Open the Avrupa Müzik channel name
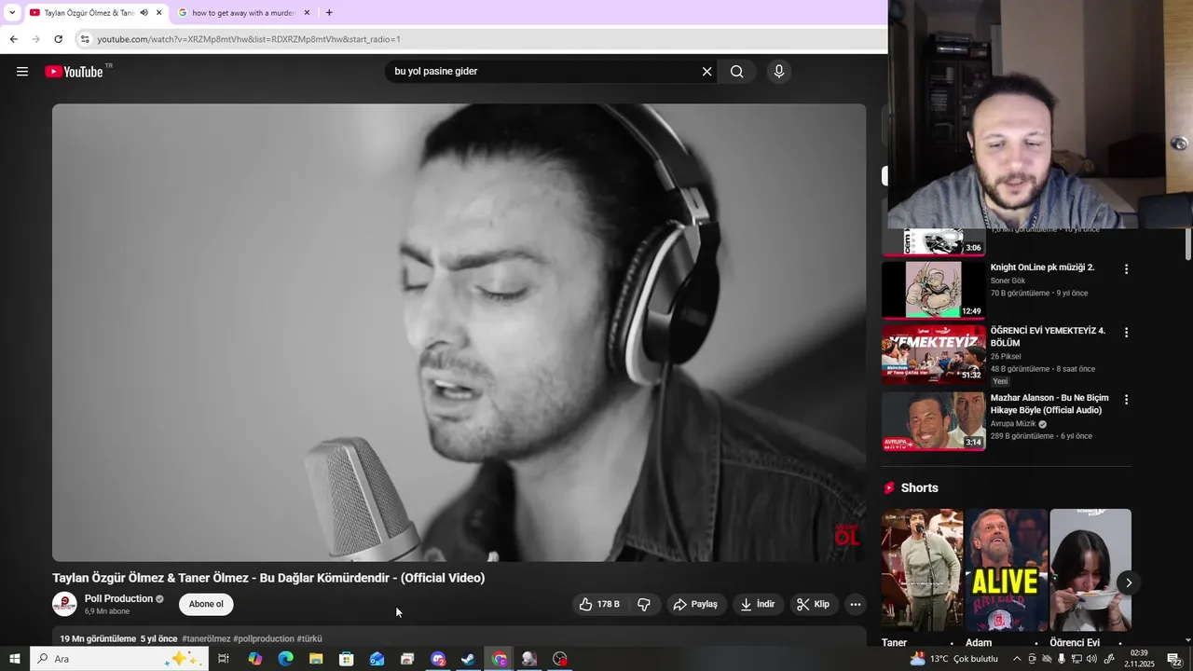 pos(1013,424)
